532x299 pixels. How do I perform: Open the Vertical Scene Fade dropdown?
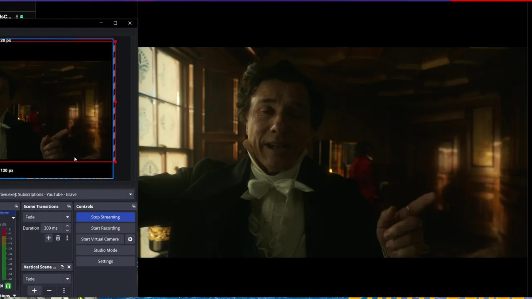coord(47,279)
